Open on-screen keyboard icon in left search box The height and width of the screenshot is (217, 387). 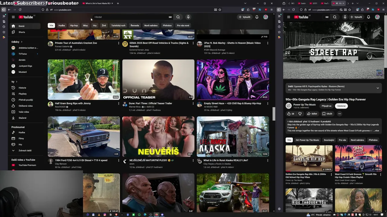coord(170,17)
